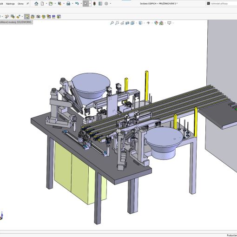Click the first icon of the second toolbar
This screenshot has height=237, width=237.
pyautogui.click(x=7, y=17)
